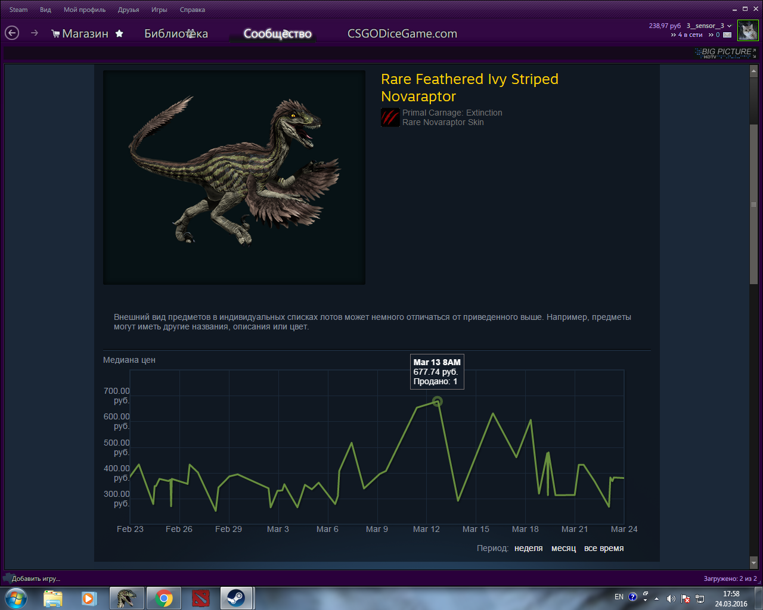The width and height of the screenshot is (763, 610).
Task: Click the blue help tray icon
Action: [x=633, y=596]
